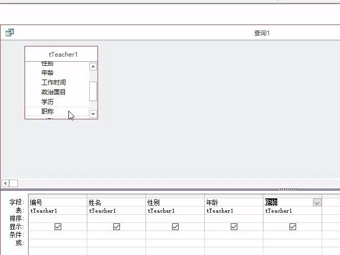Viewport: 340px width, 255px height.
Task: Click the pane splitter grip handle
Action: [x=288, y=190]
